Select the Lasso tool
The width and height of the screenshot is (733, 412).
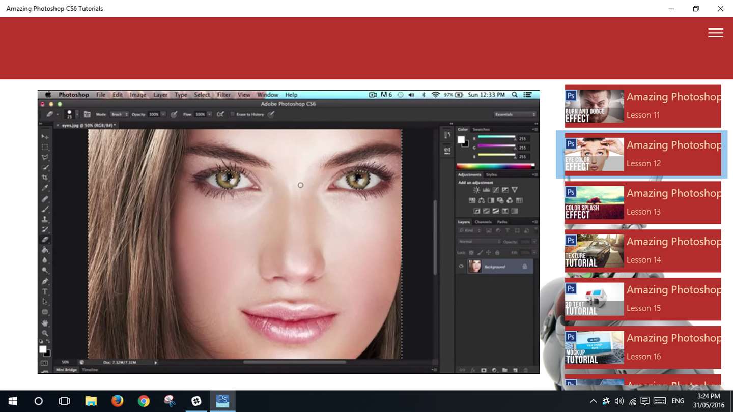(x=45, y=158)
